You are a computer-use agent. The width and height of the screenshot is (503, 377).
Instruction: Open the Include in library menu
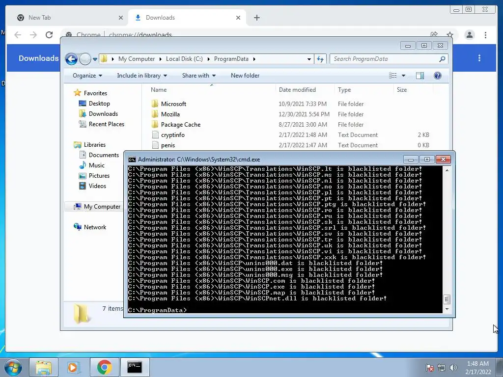tap(142, 76)
